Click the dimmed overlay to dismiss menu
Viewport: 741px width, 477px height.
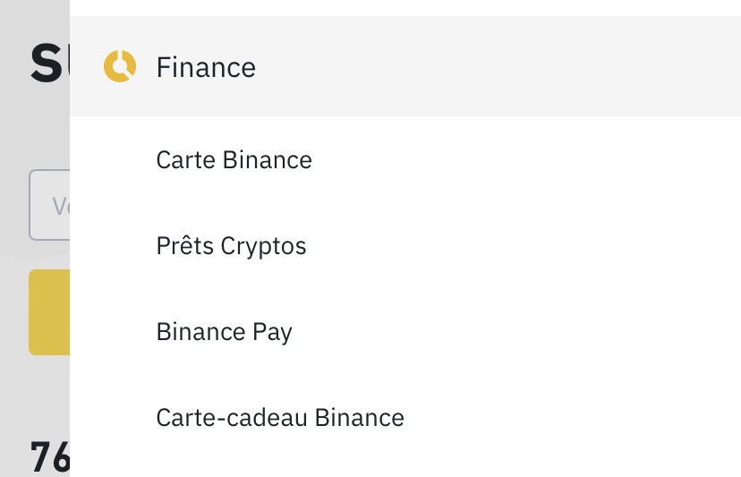pyautogui.click(x=34, y=394)
